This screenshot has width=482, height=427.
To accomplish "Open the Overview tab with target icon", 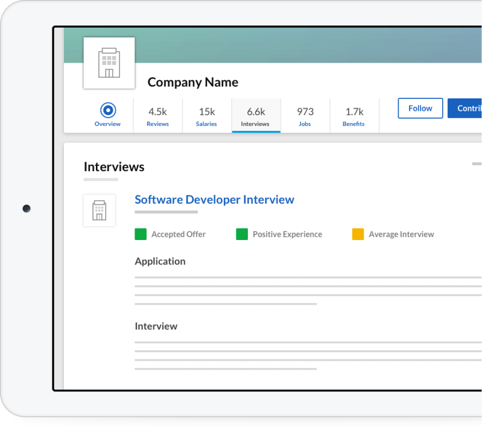I will coord(107,115).
